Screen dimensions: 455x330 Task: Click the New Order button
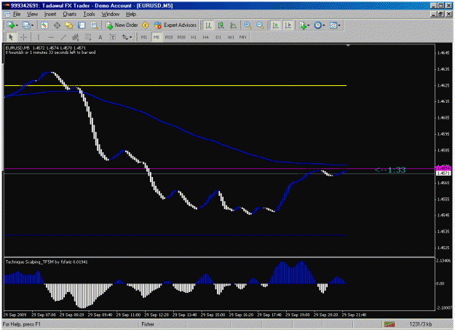(122, 25)
